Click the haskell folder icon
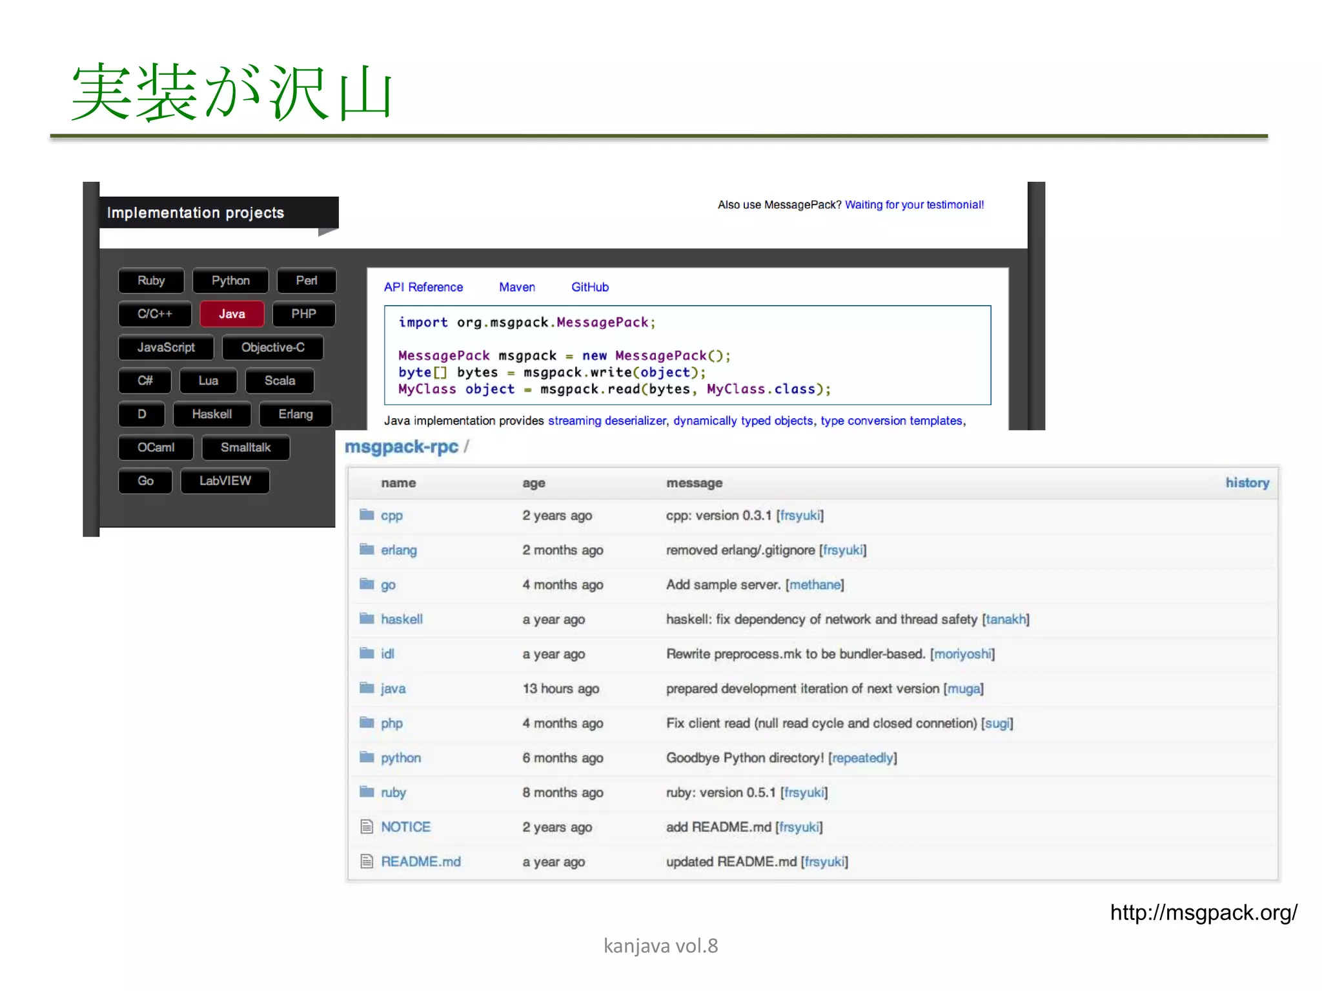The width and height of the screenshot is (1322, 991). [367, 618]
